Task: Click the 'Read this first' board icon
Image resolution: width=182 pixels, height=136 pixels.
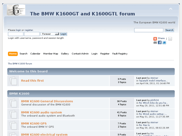Action: (13, 81)
